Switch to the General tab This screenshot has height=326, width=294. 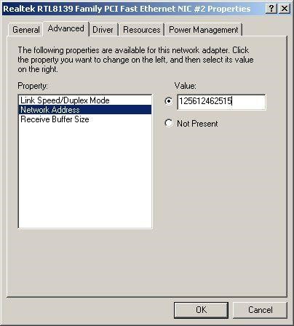click(26, 30)
